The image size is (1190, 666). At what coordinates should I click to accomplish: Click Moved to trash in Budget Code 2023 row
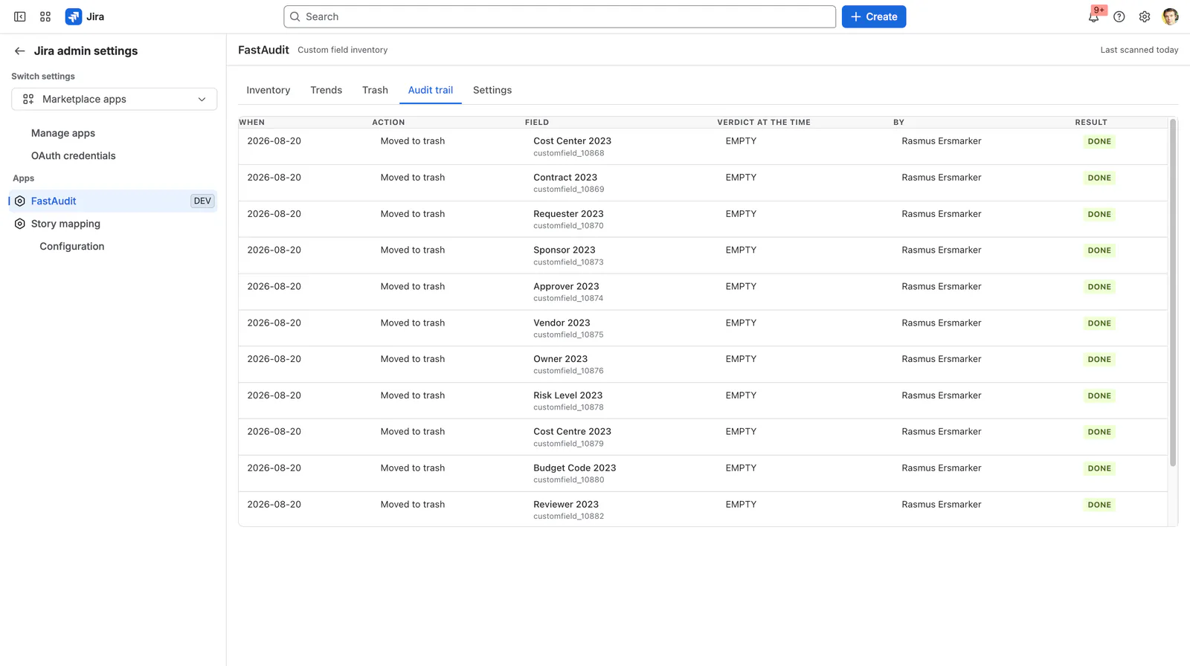coord(412,468)
